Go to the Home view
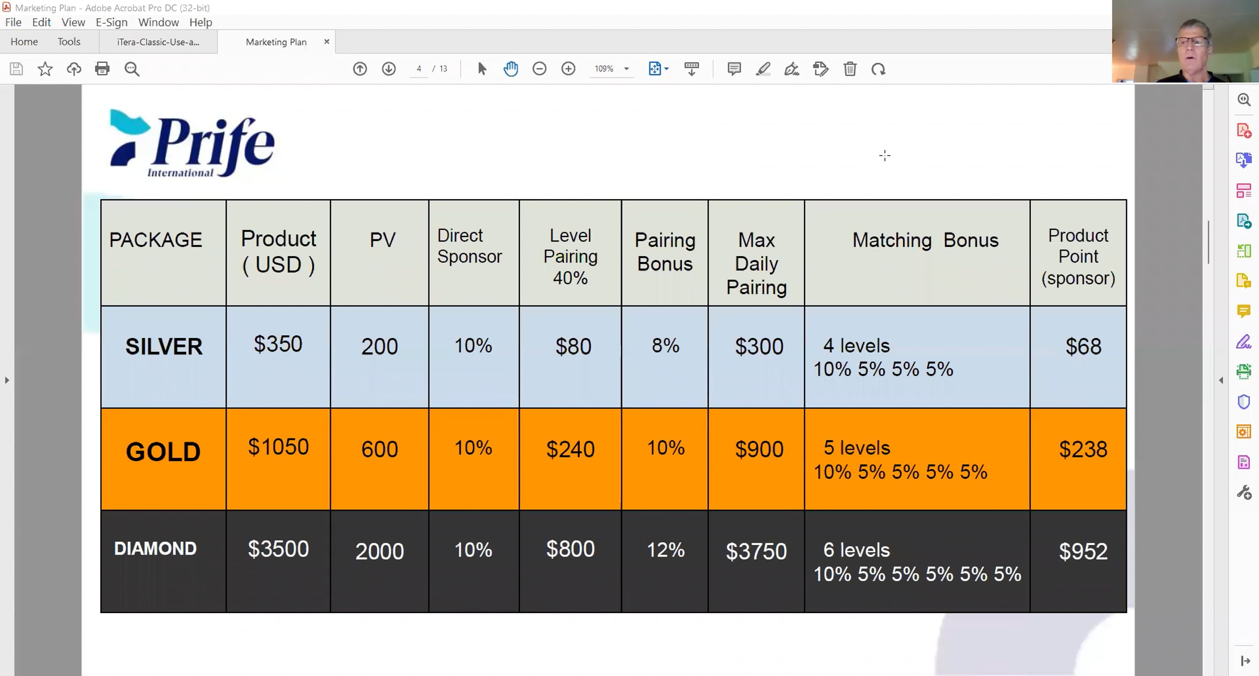Image resolution: width=1259 pixels, height=676 pixels. pyautogui.click(x=24, y=41)
